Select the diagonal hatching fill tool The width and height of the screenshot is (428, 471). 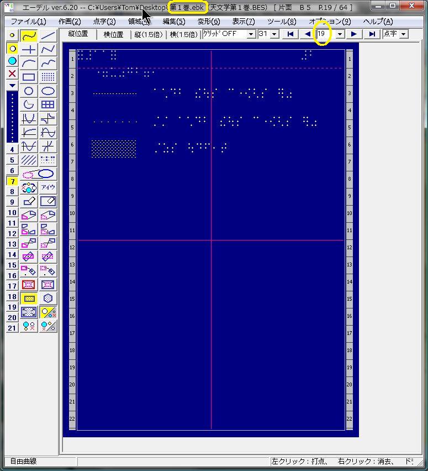[29, 160]
